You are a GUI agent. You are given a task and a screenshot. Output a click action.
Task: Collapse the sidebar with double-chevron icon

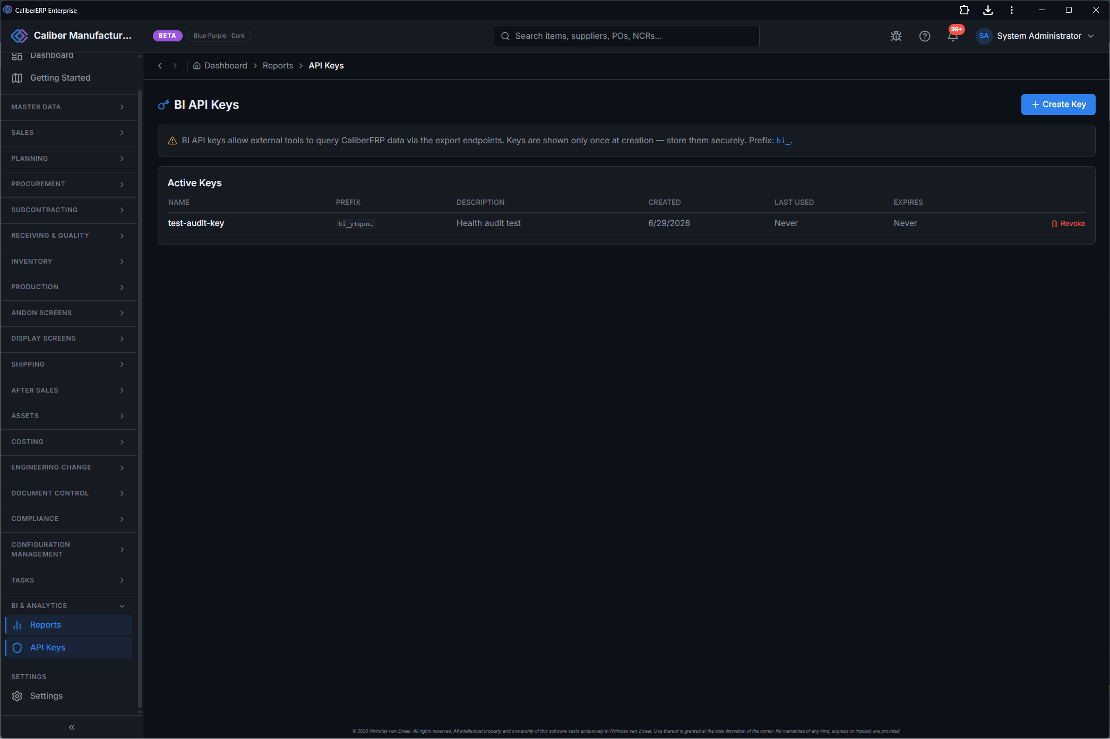tap(72, 727)
